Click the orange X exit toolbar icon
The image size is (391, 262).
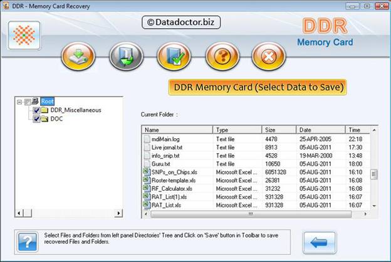(x=269, y=56)
